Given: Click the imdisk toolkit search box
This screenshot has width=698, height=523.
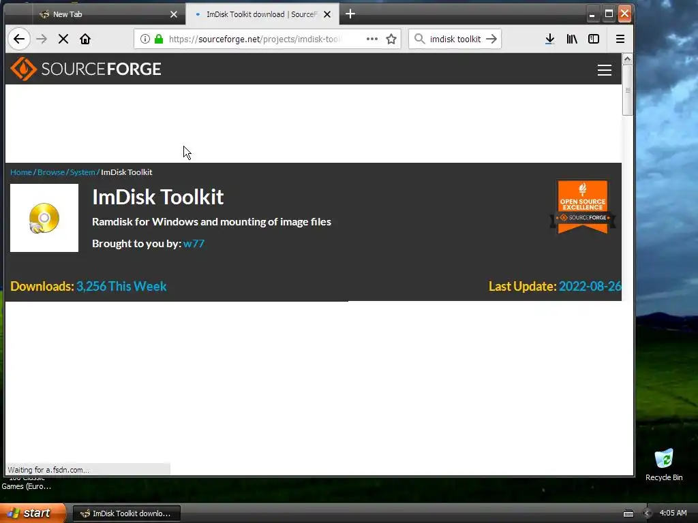Looking at the screenshot, I should click(x=455, y=39).
